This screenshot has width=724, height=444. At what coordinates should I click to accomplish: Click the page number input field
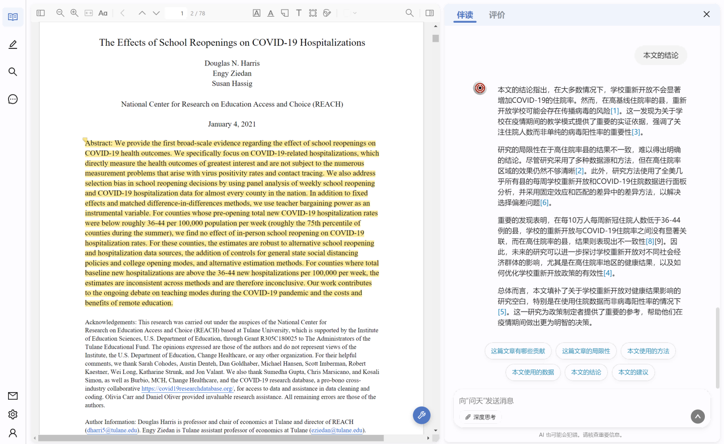177,13
